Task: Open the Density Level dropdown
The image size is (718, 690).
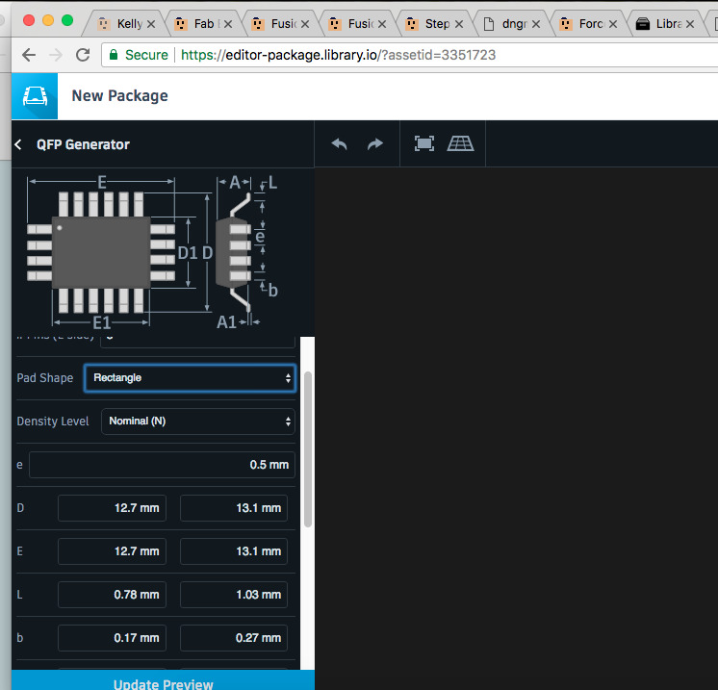Action: click(198, 422)
